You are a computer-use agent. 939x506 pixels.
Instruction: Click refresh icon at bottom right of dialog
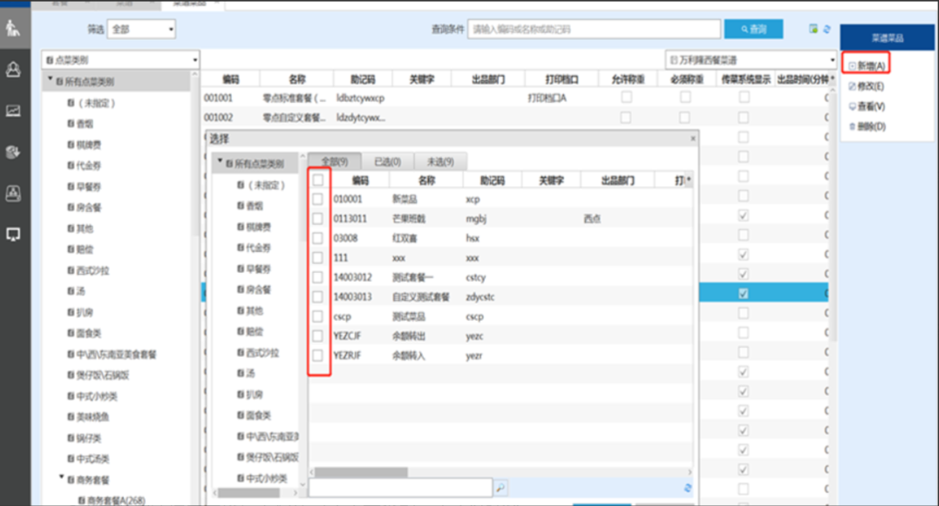[688, 488]
